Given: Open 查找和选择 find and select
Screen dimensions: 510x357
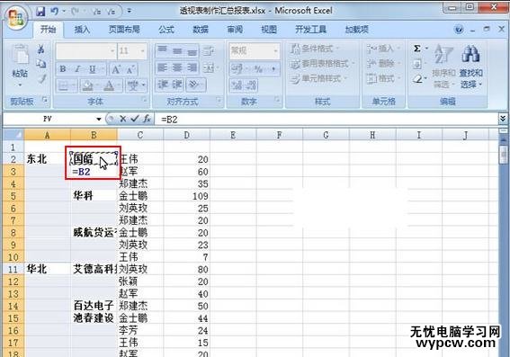Looking at the screenshot, I should click(x=471, y=67).
